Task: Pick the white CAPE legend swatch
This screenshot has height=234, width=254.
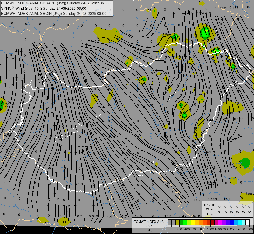Action: [247, 222]
